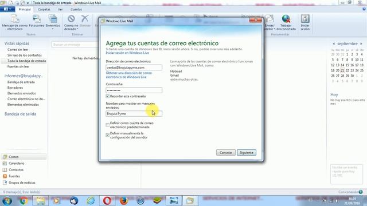Open Fotocorreo from the ribbon
367x206 pixels.
pos(37,19)
